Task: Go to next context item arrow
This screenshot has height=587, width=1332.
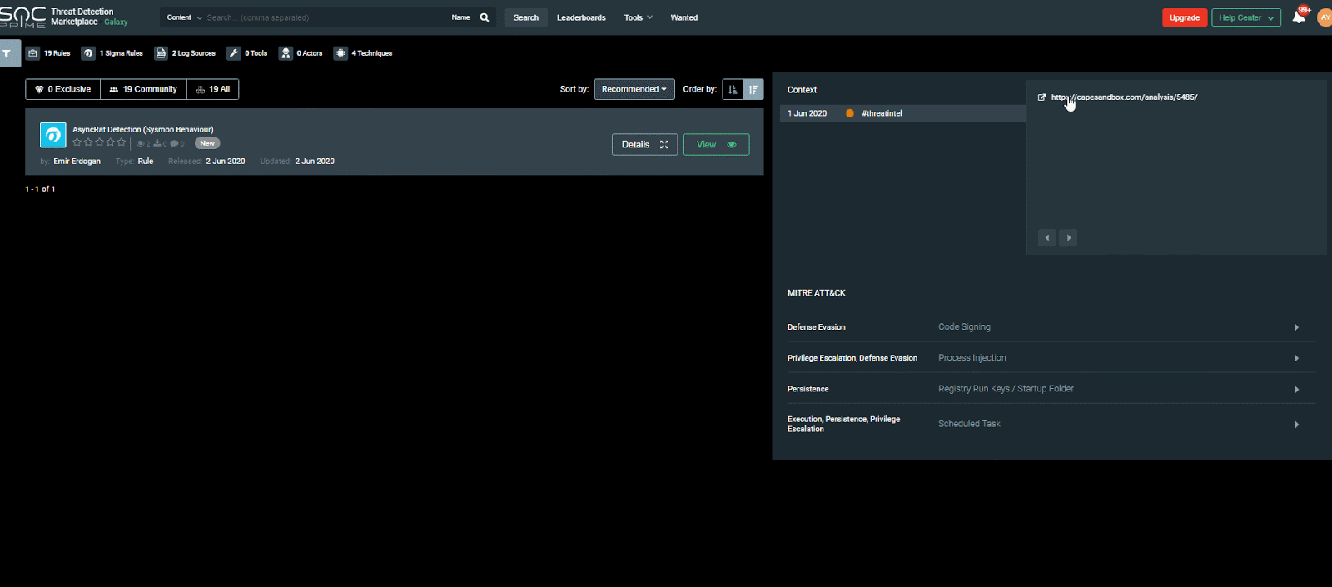Action: (x=1069, y=238)
